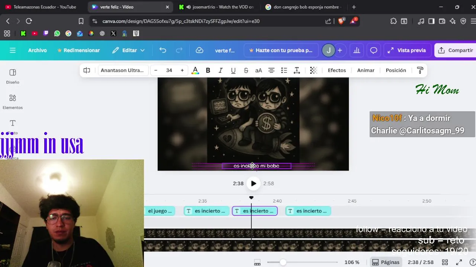
Task: Change the text alignment
Action: tap(271, 70)
